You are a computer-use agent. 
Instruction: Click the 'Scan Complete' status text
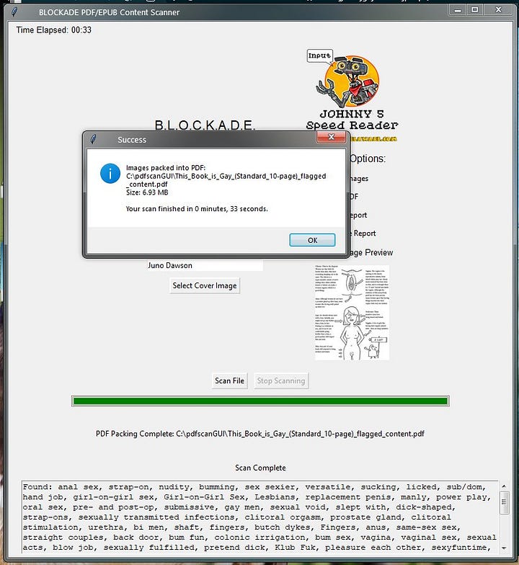pos(260,468)
